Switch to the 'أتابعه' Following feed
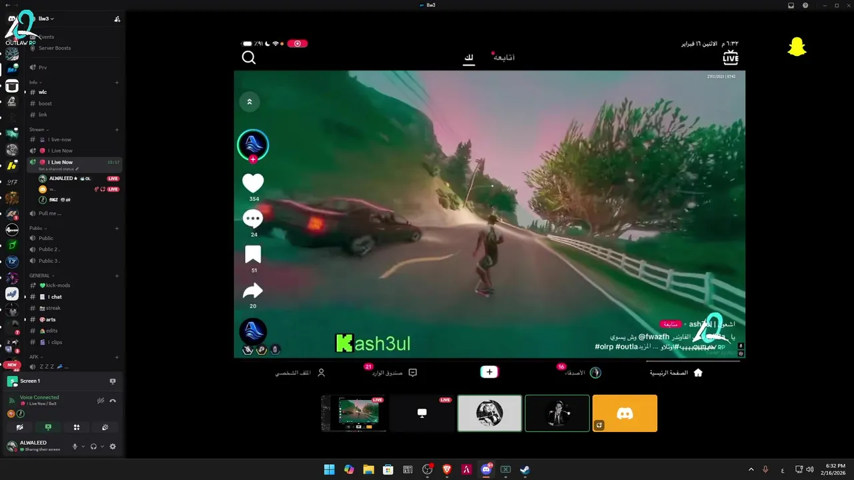854x480 pixels. point(504,57)
